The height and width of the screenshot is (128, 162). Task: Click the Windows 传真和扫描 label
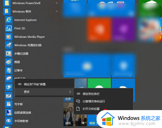click(x=28, y=45)
